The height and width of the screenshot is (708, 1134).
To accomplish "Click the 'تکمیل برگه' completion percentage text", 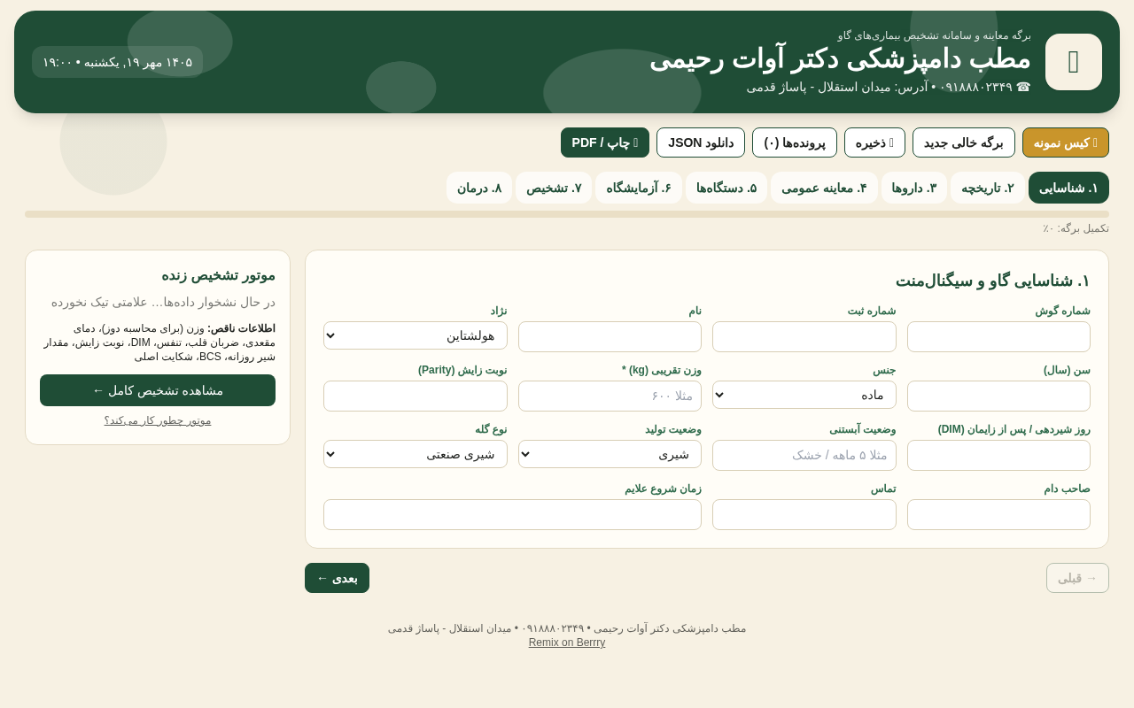I will [x=1076, y=228].
